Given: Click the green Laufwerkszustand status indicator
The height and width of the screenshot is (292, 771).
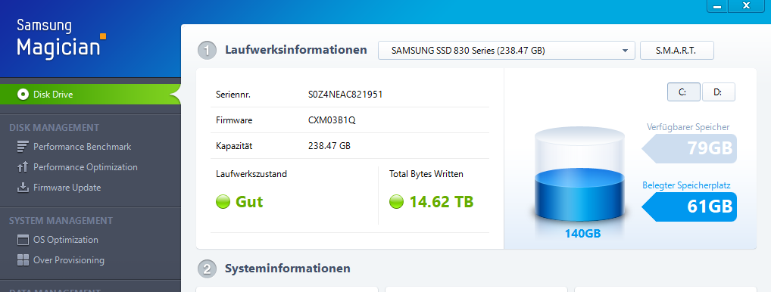Looking at the screenshot, I should pos(223,202).
